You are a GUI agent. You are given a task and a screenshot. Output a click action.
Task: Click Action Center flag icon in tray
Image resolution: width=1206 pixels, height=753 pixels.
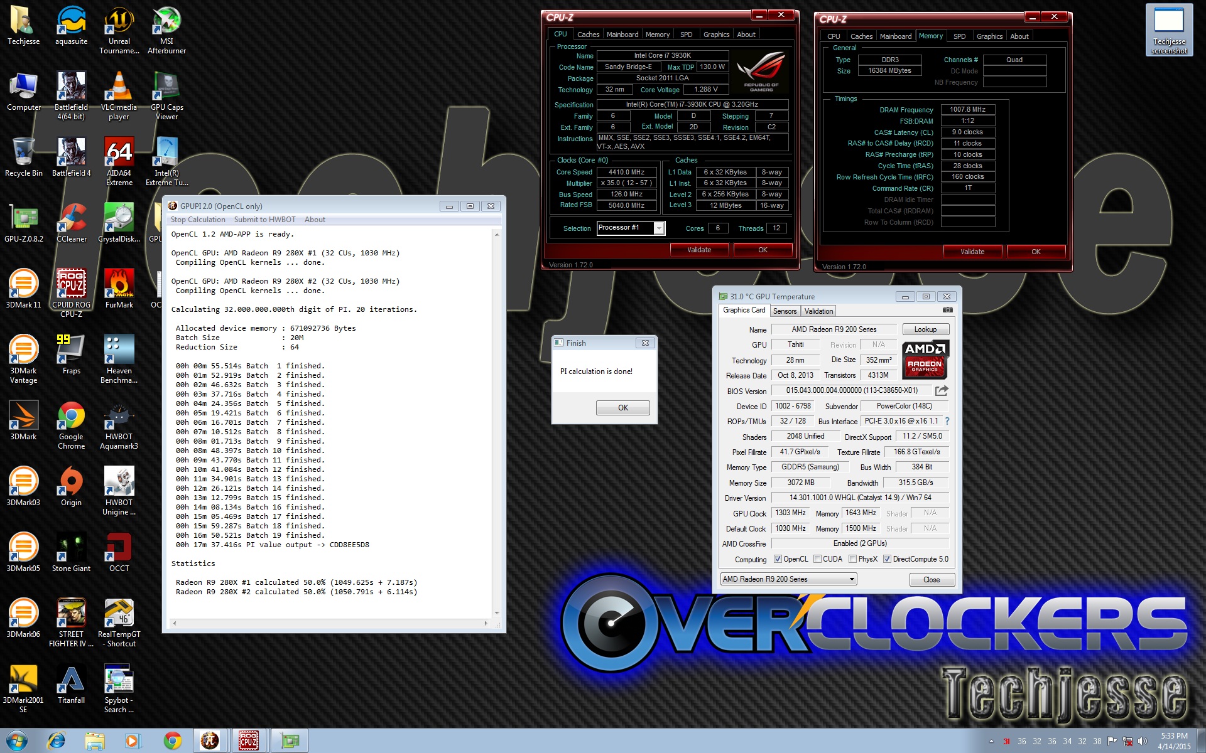click(1112, 741)
